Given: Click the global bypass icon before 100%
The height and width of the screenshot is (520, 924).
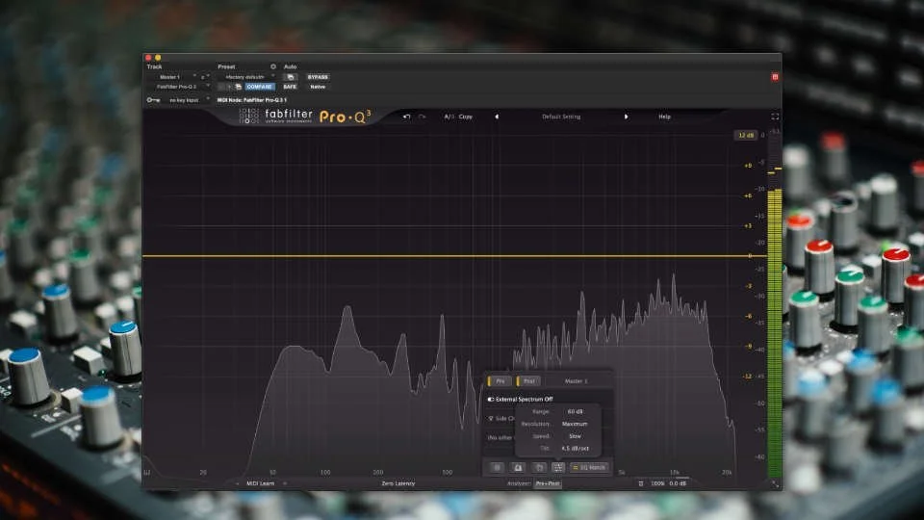Looking at the screenshot, I should [641, 483].
